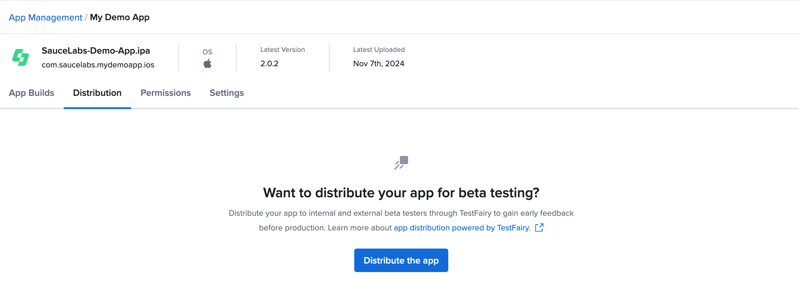The height and width of the screenshot is (282, 799).
Task: Click the OS label above Apple icon
Action: pos(207,52)
